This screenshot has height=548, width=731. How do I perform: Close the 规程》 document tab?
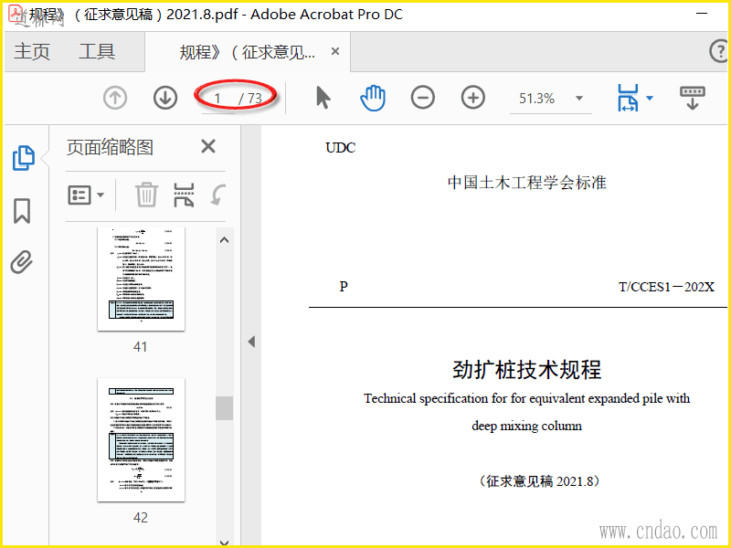click(335, 51)
